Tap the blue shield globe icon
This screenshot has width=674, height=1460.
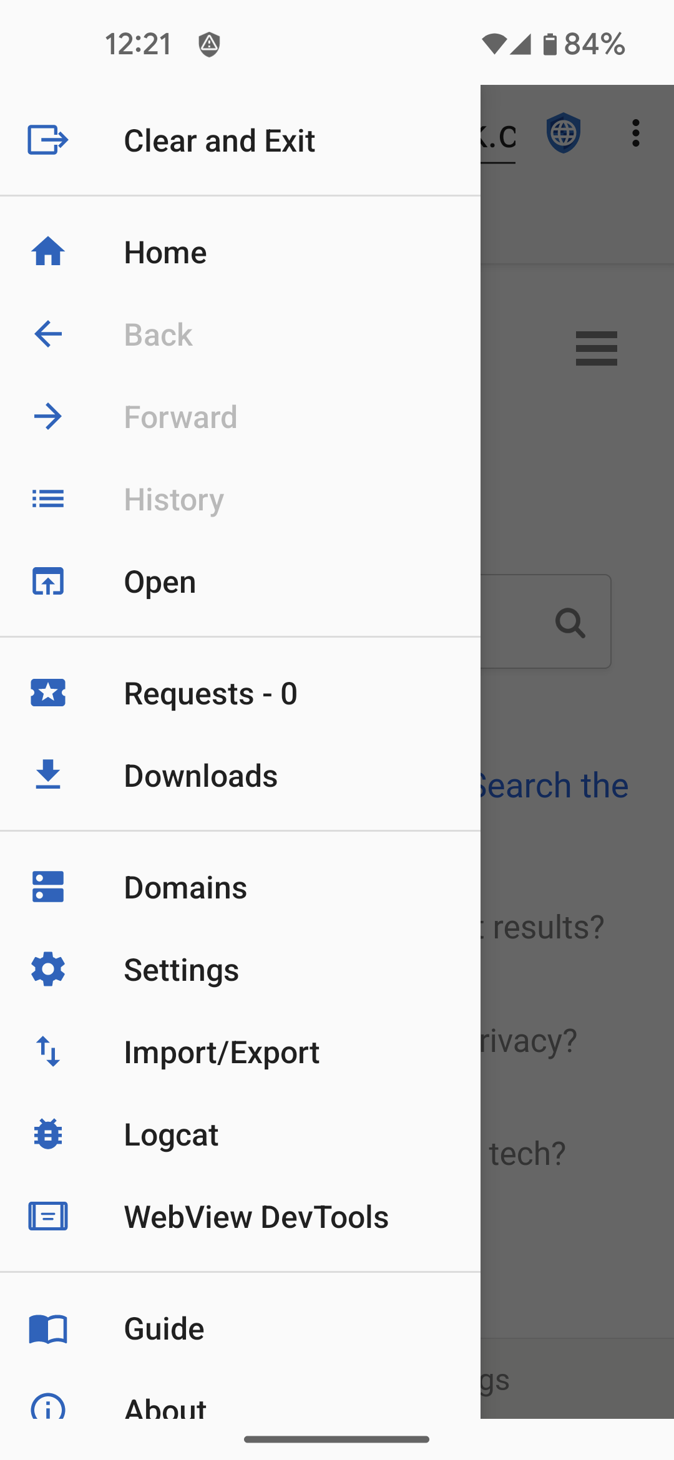point(564,133)
